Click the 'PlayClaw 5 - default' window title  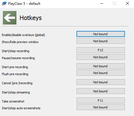pos(24,4)
